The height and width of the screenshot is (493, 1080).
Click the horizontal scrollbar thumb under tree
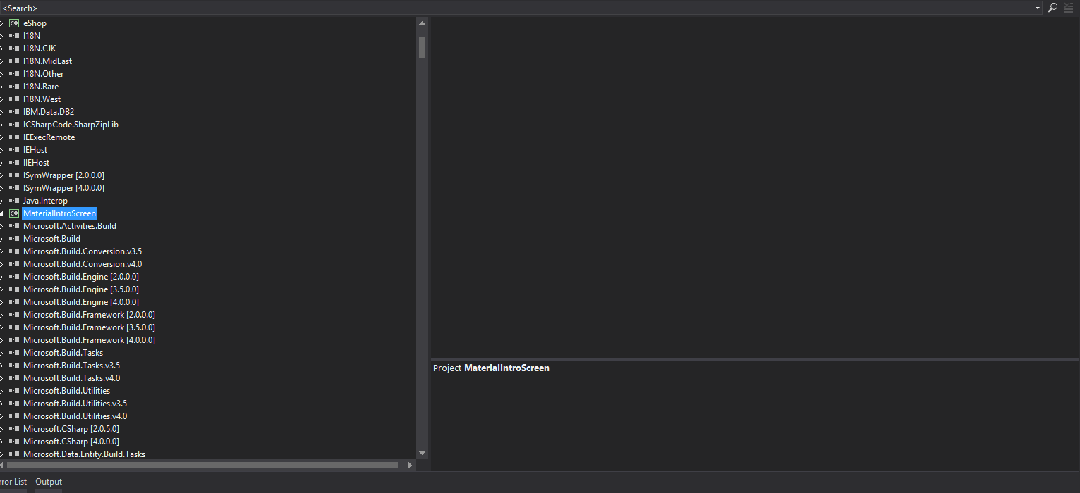[x=202, y=465]
